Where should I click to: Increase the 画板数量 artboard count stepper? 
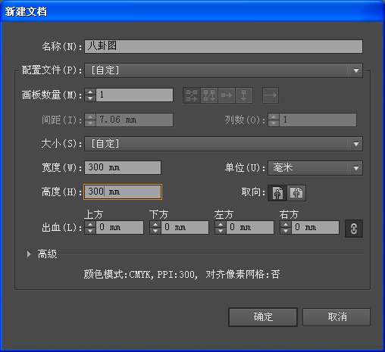(90, 92)
